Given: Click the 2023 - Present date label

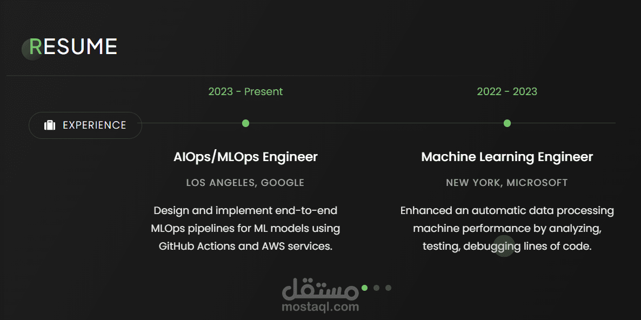Looking at the screenshot, I should coord(245,91).
